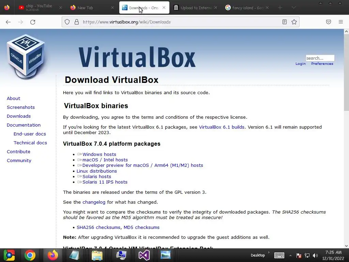Open Contribute in the sidebar
The height and width of the screenshot is (262, 349).
point(18,152)
